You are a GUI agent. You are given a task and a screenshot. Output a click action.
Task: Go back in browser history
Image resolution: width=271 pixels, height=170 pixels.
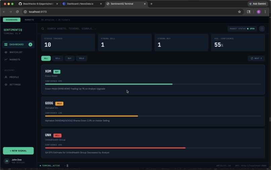click(x=4, y=12)
